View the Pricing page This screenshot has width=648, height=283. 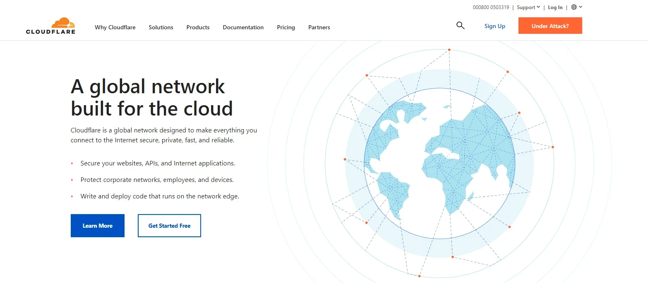tap(286, 27)
